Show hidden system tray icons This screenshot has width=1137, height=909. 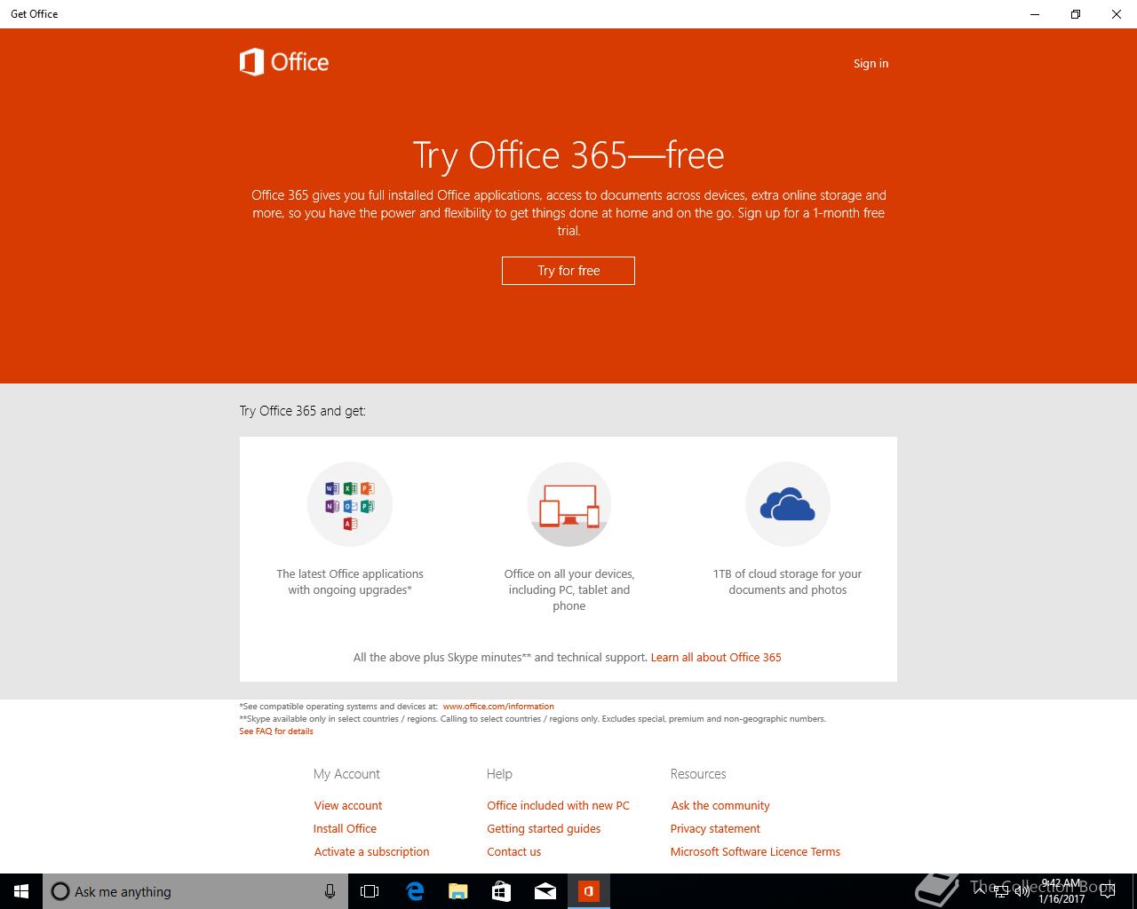pyautogui.click(x=979, y=891)
